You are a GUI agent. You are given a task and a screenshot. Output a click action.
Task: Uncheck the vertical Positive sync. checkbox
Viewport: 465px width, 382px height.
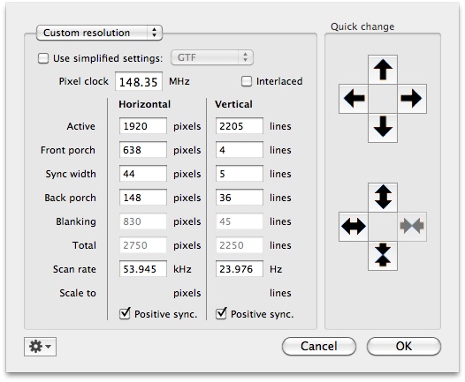click(221, 313)
